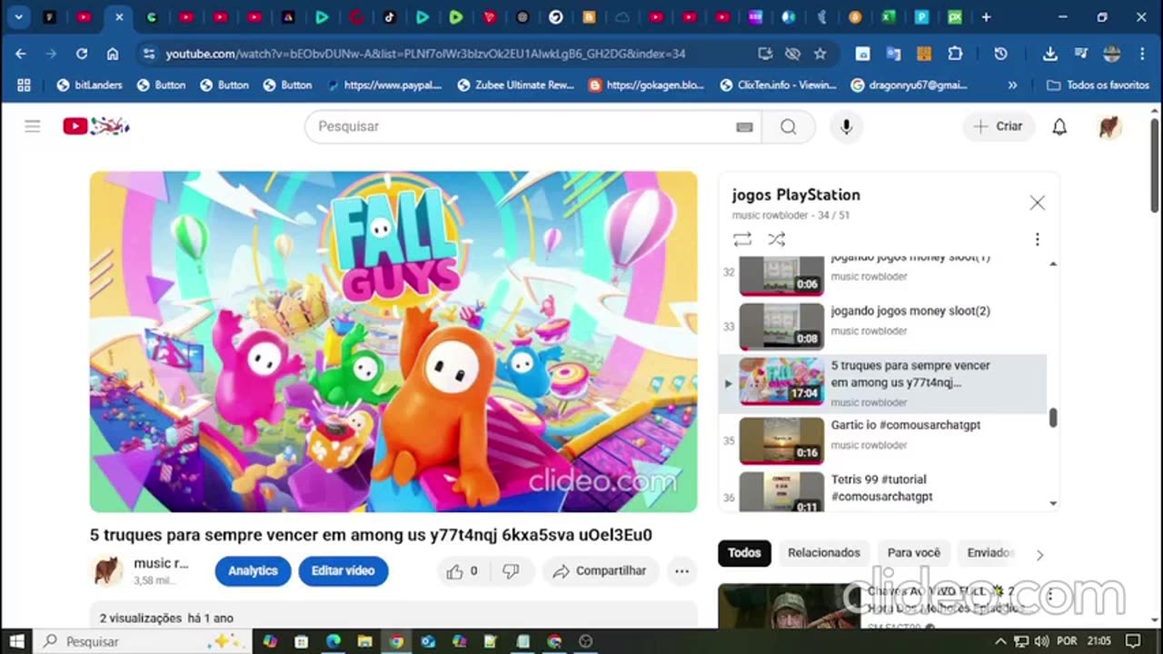Show hidden bookmarks chevron
This screenshot has width=1163, height=654.
pos(1013,84)
